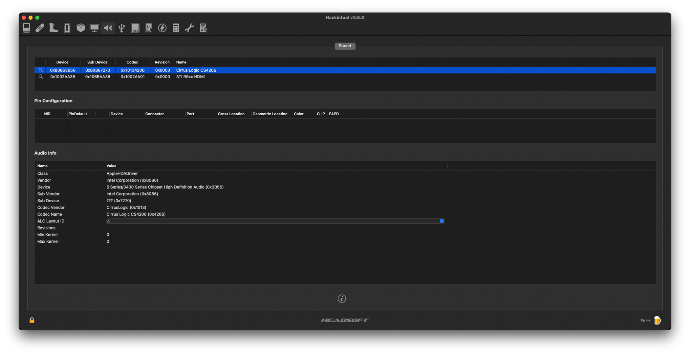Click the Revisions row label

46,228
